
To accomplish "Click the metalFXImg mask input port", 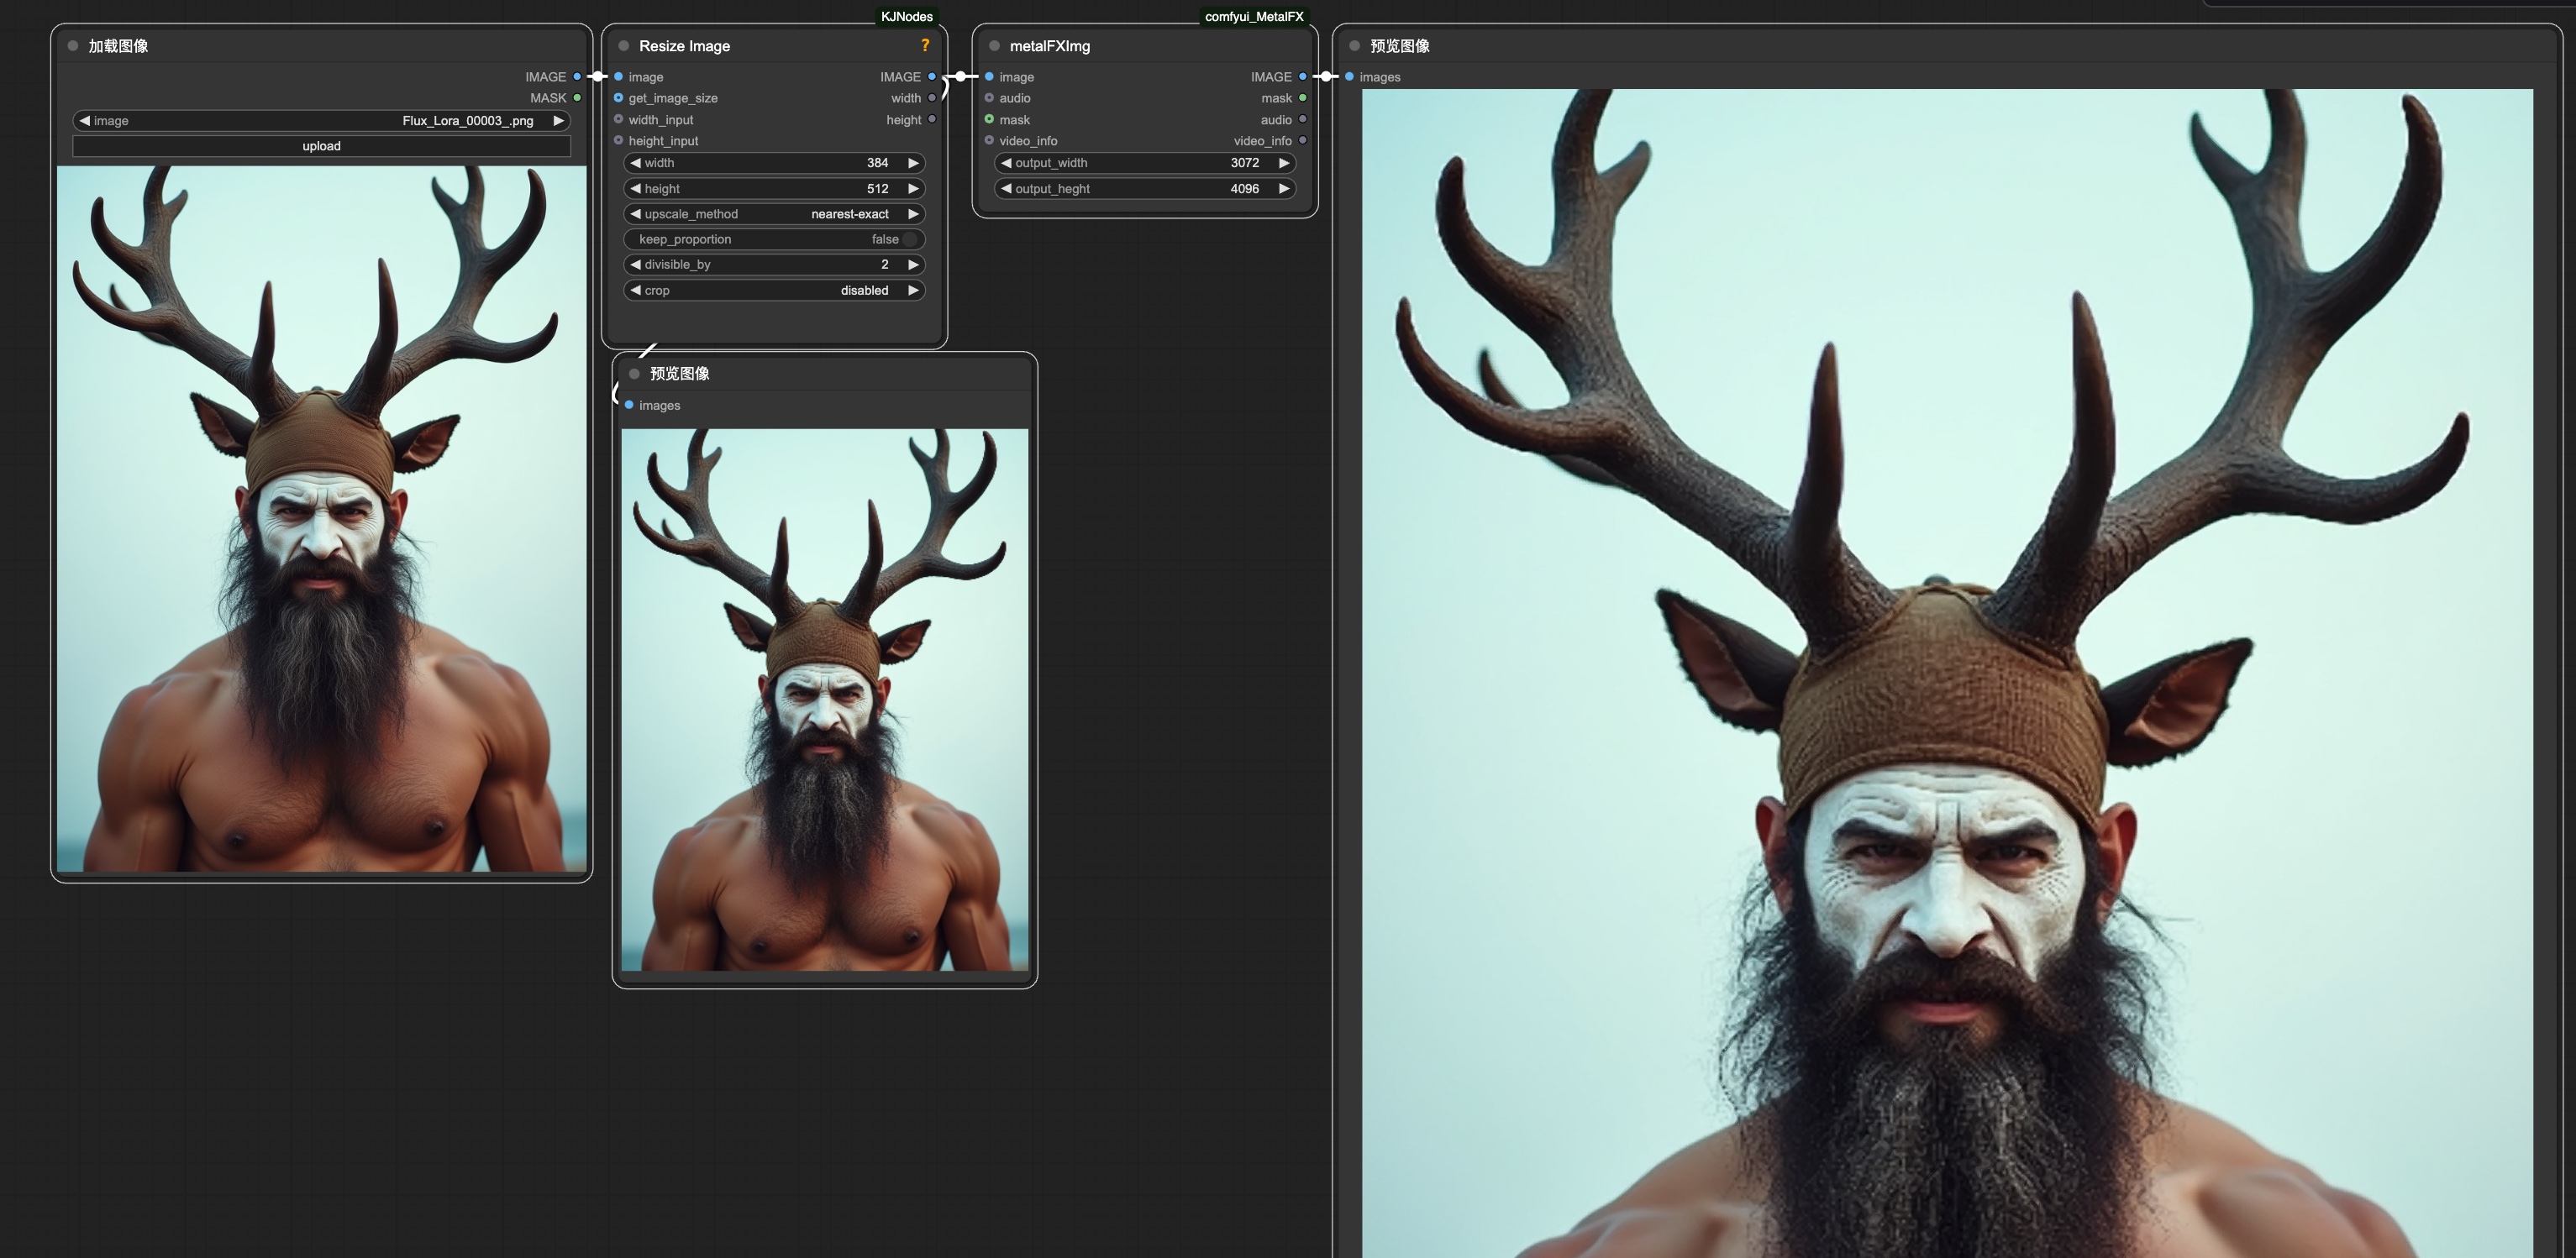I will 989,120.
